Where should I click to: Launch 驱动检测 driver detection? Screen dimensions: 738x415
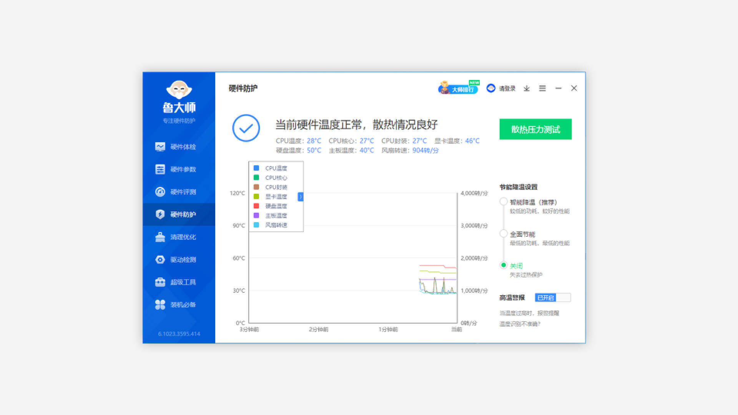[179, 259]
